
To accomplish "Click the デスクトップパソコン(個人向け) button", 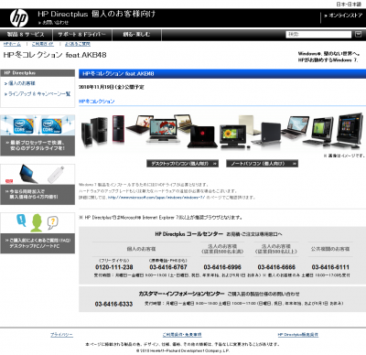I will [x=182, y=164].
